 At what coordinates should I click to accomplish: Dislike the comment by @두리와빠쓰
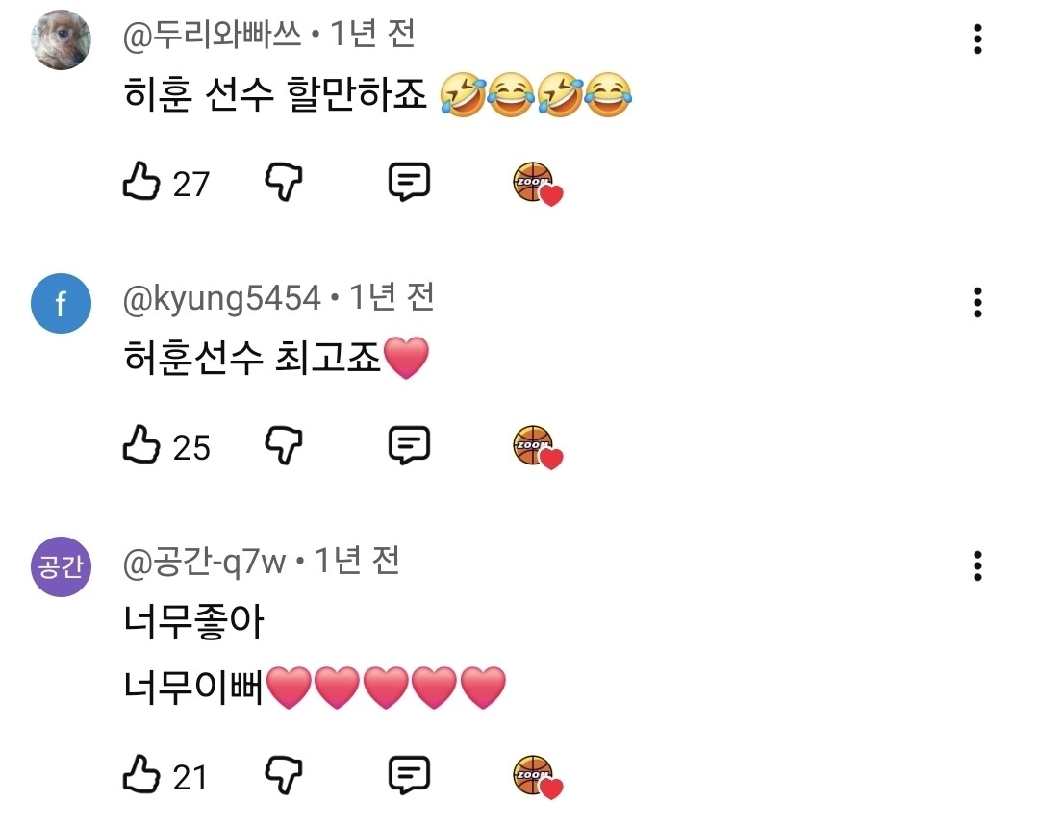click(284, 182)
